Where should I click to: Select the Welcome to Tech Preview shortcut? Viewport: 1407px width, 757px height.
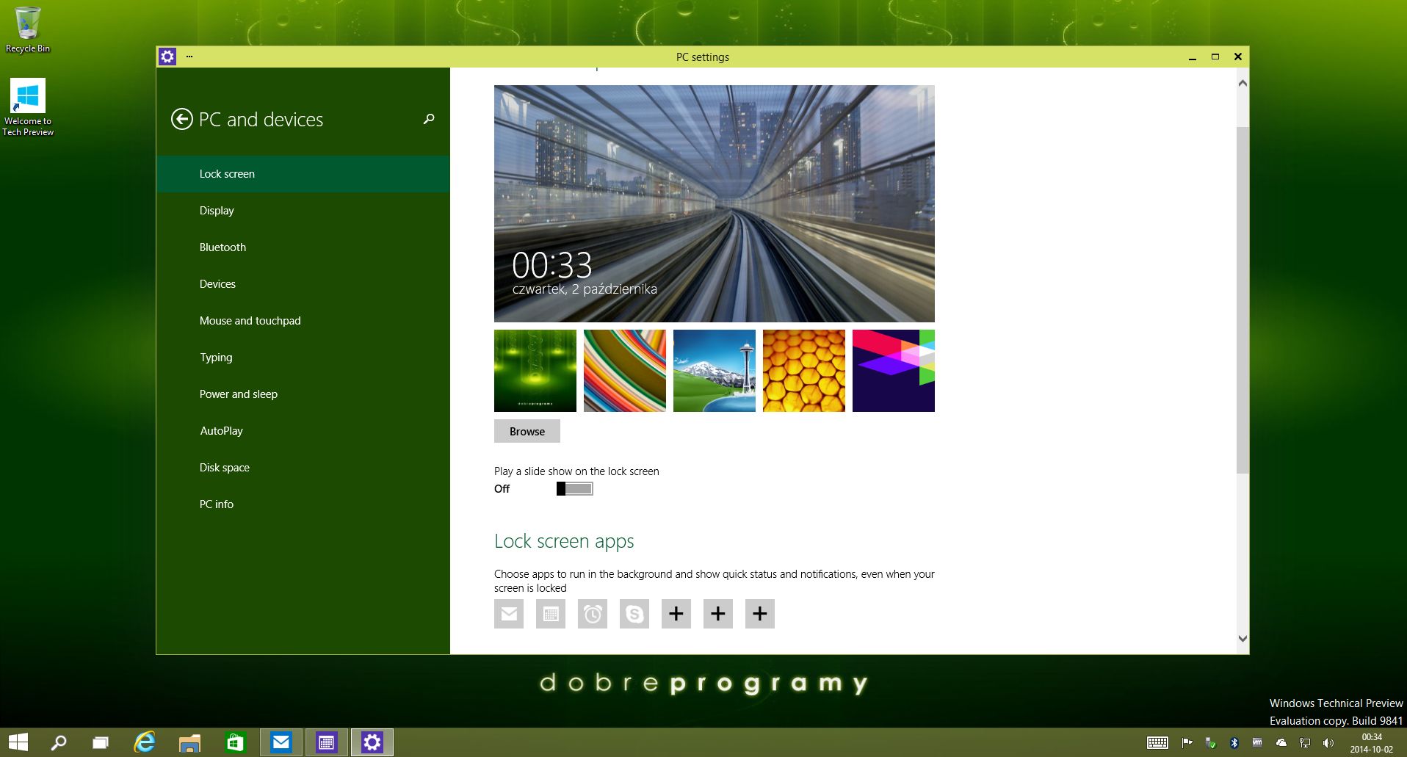coord(28,107)
